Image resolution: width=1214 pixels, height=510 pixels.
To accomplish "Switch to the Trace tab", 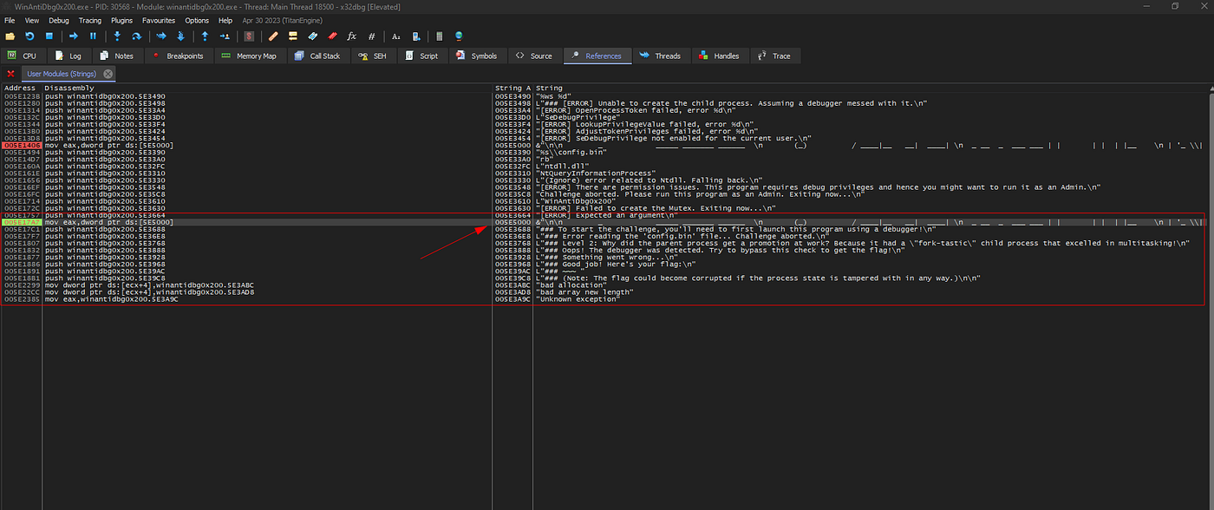I will (x=774, y=56).
